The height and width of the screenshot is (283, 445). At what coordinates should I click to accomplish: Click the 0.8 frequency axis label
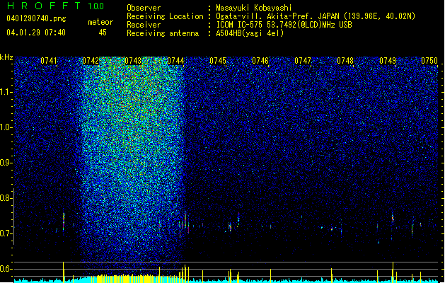point(6,198)
